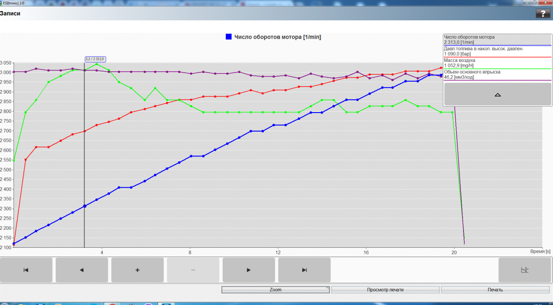Click the Zoom button
553x305 pixels.
coord(276,290)
